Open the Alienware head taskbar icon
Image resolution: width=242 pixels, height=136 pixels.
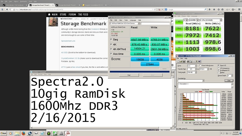36,133
